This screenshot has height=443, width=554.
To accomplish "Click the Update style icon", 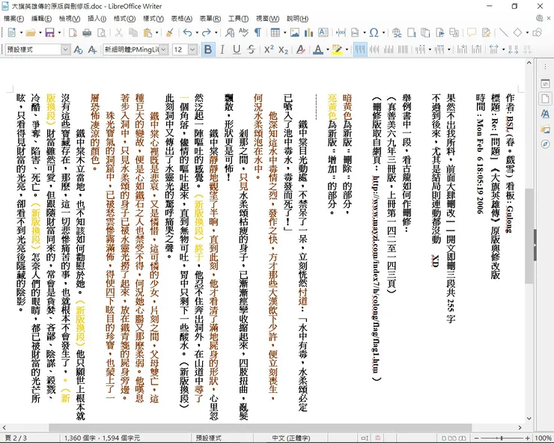I will tap(78, 50).
